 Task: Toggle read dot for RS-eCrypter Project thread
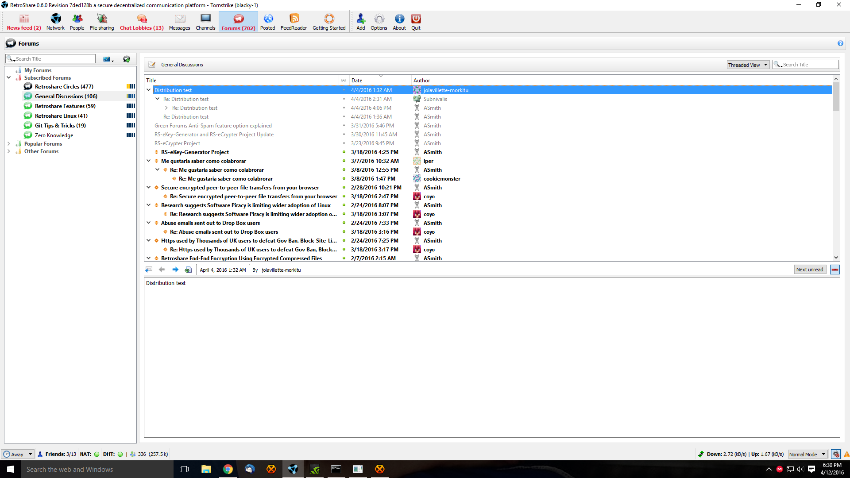pos(344,143)
